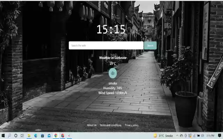Viewport: 223px width, 139px height.
Task: Click the Weather in Lucknow heading
Action: tap(113, 58)
